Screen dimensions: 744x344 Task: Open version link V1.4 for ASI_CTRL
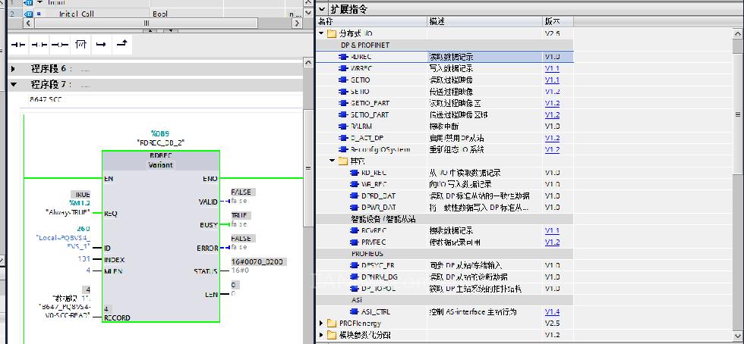click(552, 311)
